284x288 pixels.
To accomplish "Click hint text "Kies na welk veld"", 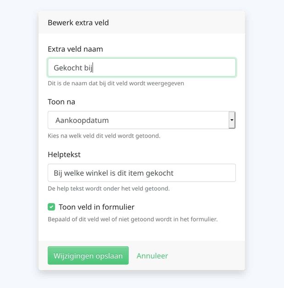I will click(104, 136).
